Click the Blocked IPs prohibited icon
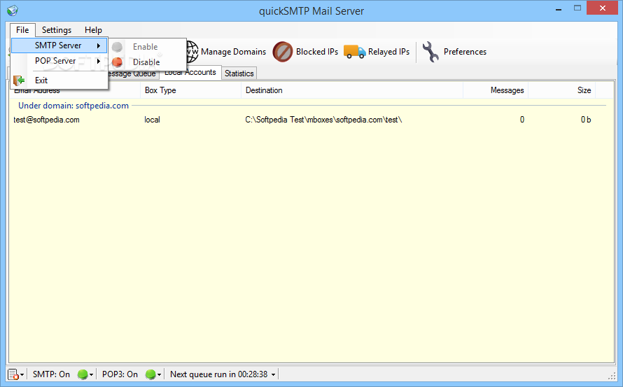 coord(283,52)
